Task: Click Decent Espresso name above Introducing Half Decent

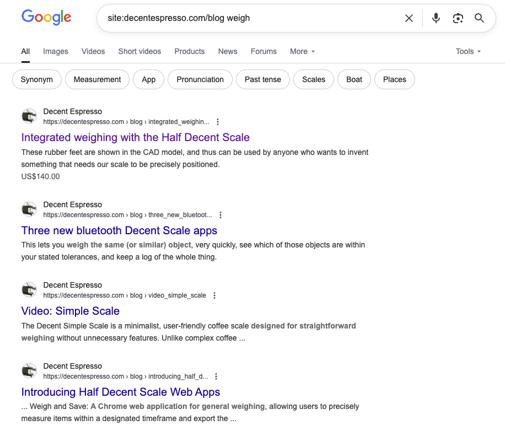Action: pyautogui.click(x=72, y=367)
